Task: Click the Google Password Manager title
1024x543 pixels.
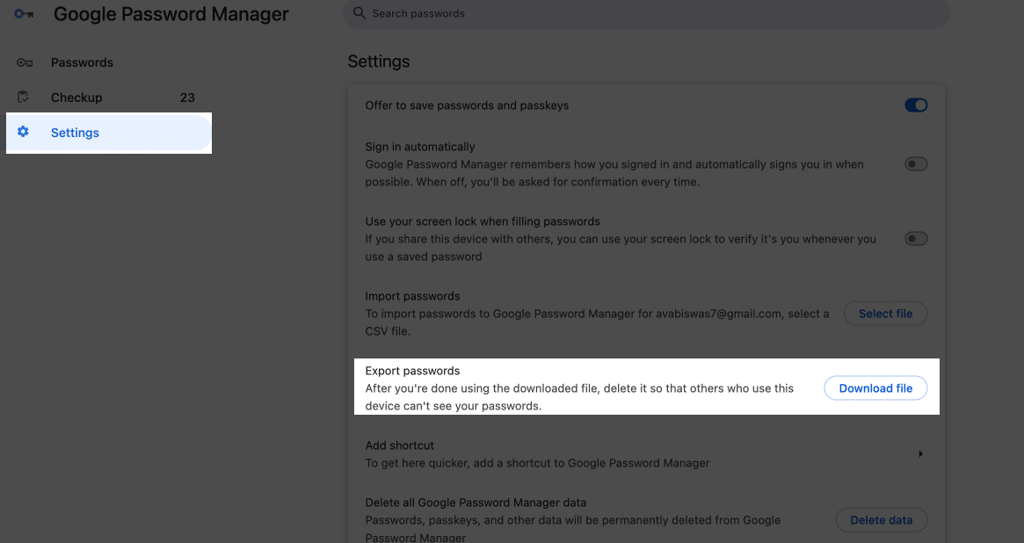Action: [171, 14]
